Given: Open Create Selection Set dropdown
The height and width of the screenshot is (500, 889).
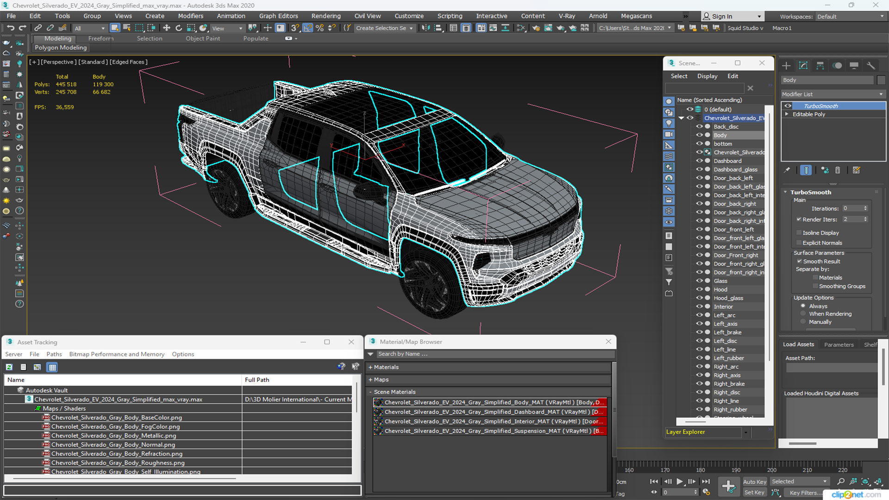Looking at the screenshot, I should 384,28.
